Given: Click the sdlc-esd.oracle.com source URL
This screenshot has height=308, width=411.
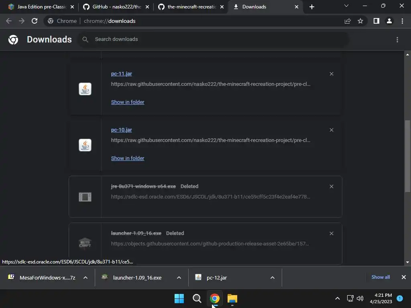Looking at the screenshot, I should click(210, 197).
